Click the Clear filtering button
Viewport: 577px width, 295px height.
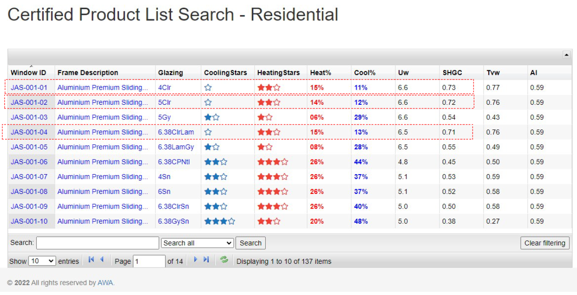pyautogui.click(x=544, y=243)
